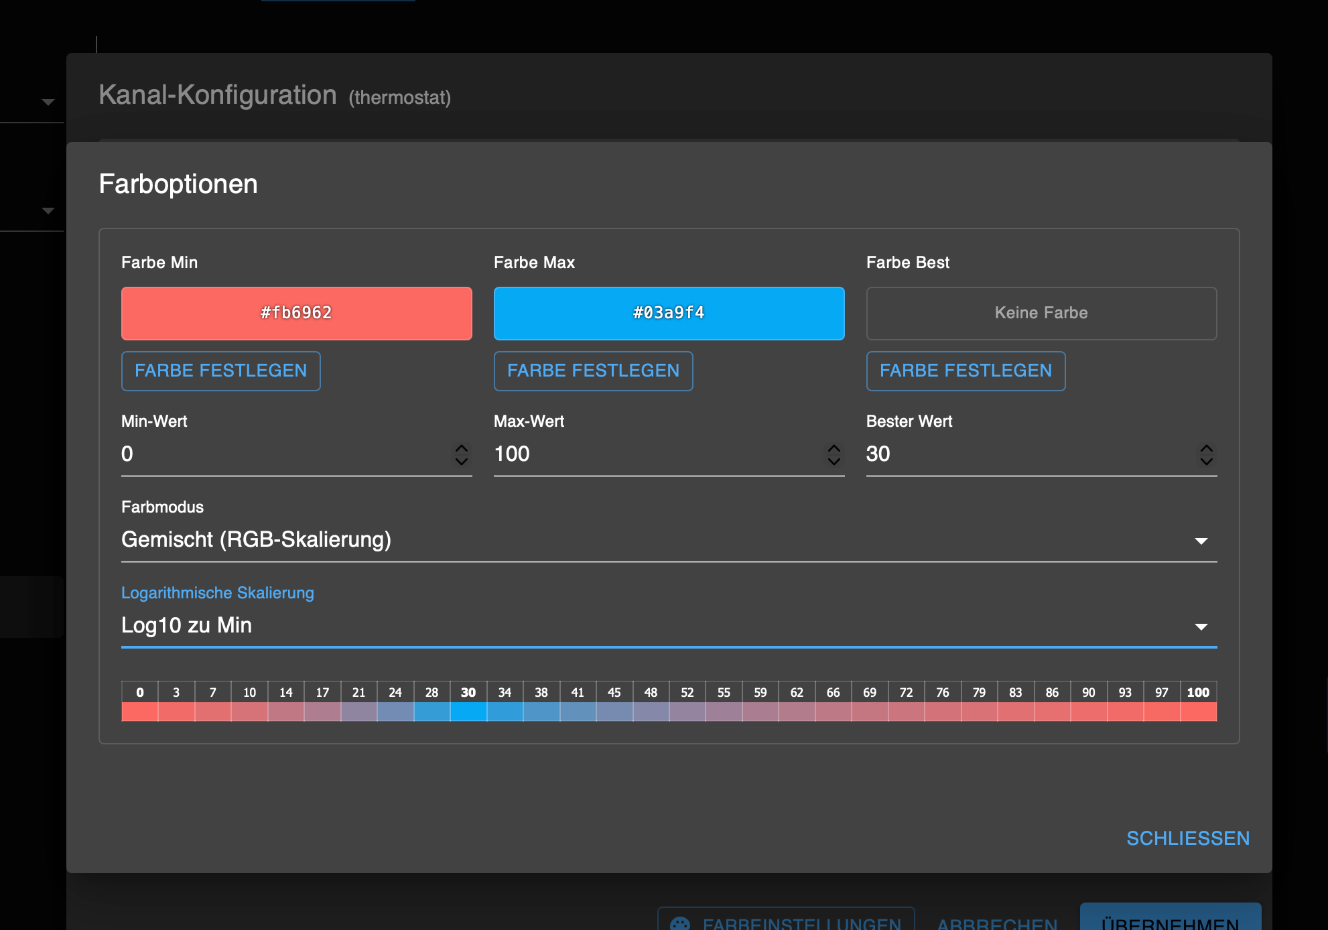Close the dialog with Schliessen
Screen dimensions: 1328x930
click(1187, 838)
